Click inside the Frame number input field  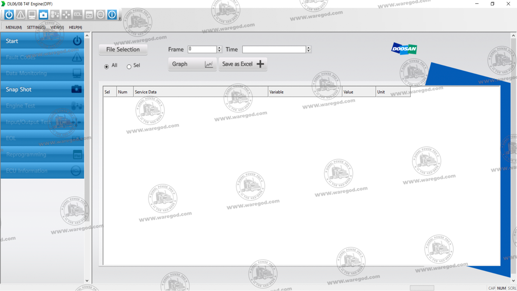[202, 49]
